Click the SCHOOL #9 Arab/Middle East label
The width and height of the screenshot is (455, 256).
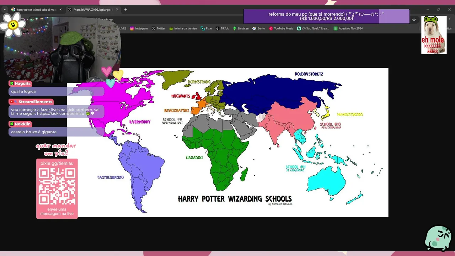[x=172, y=121]
